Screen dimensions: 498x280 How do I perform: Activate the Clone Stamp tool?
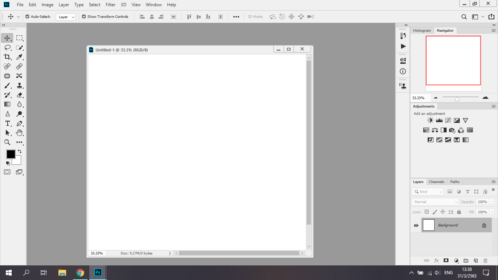tap(19, 85)
